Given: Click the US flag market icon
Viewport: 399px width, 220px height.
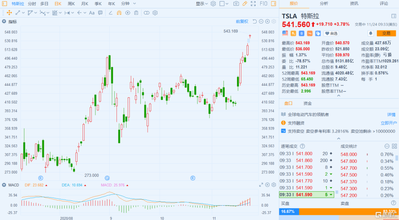Looking at the screenshot, I should tap(285, 34).
